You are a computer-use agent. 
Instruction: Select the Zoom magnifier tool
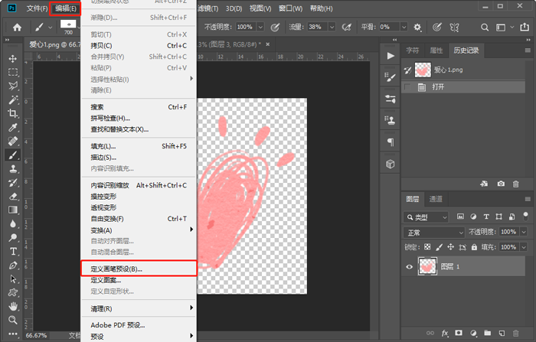pyautogui.click(x=13, y=319)
